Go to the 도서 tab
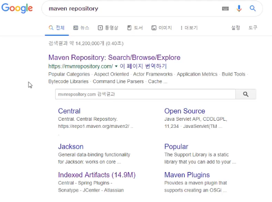The height and width of the screenshot is (202, 272). click(x=135, y=28)
